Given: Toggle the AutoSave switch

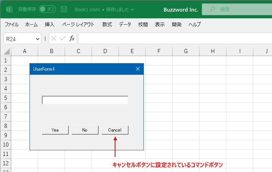Looking at the screenshot, I should (47, 9).
